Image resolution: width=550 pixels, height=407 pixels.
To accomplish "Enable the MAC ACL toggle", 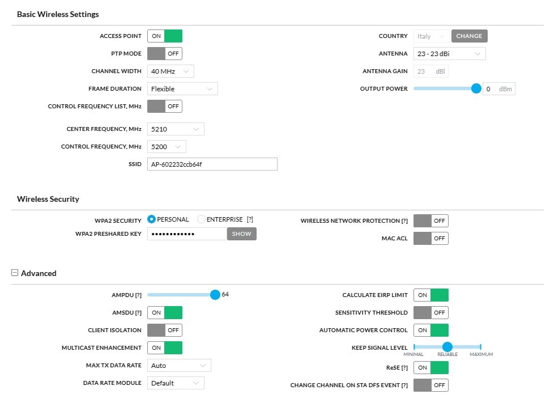I will point(431,239).
